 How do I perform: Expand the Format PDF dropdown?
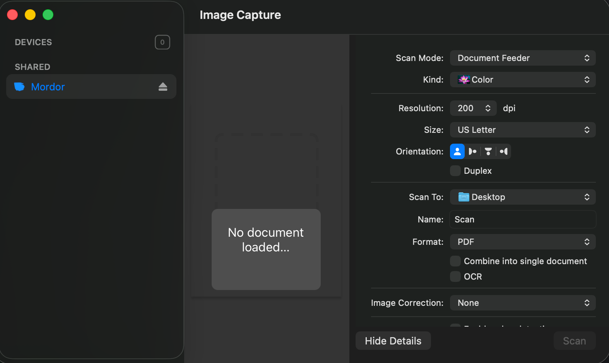point(522,242)
